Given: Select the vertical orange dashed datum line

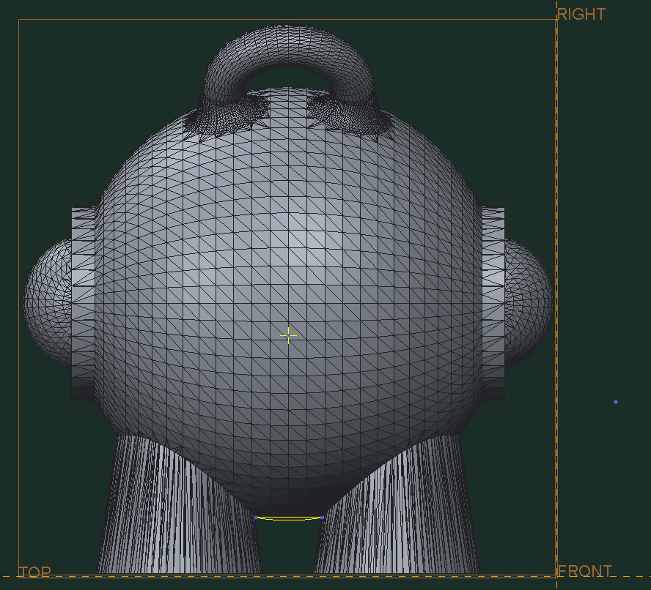Looking at the screenshot, I should pyautogui.click(x=557, y=293).
